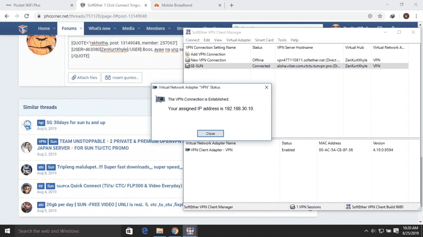Screen dimensions: 423x237
Task: Open the Windows Start menu
Action: point(7,231)
